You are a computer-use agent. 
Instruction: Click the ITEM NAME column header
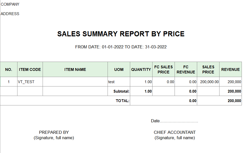tap(75, 70)
